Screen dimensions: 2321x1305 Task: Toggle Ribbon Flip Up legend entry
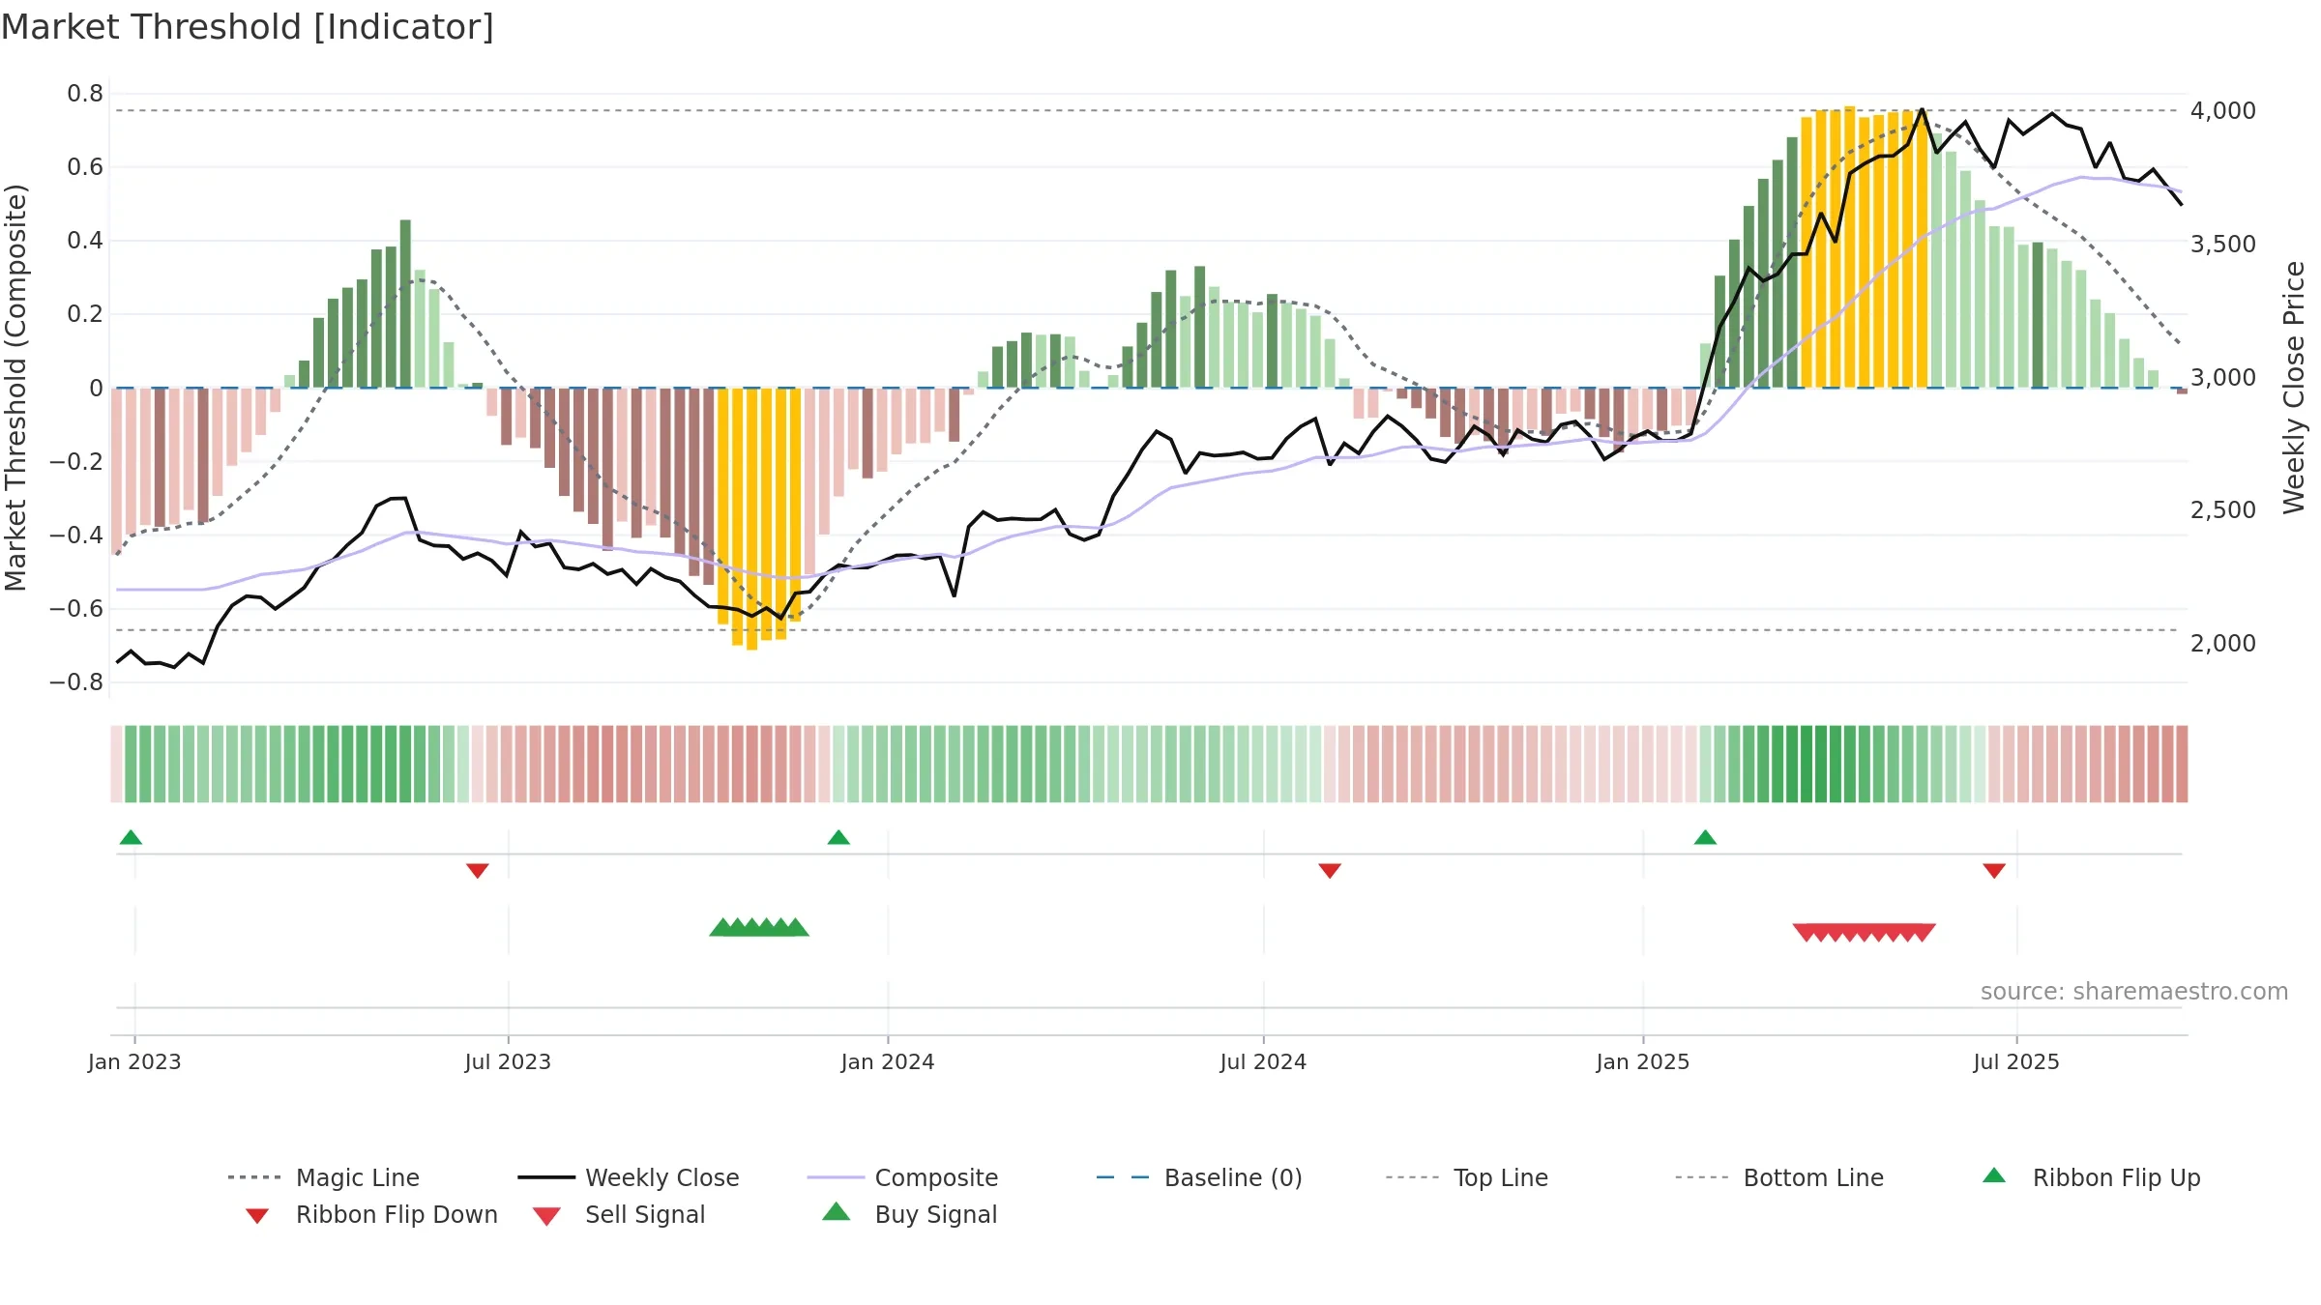(x=2092, y=1177)
